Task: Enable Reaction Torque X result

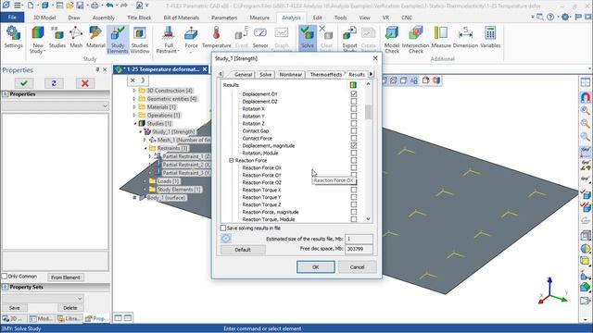Action: point(354,190)
